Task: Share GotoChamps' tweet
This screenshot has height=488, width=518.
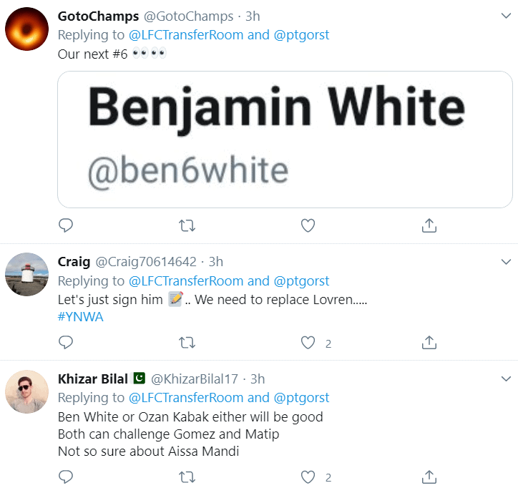Action: point(429,225)
